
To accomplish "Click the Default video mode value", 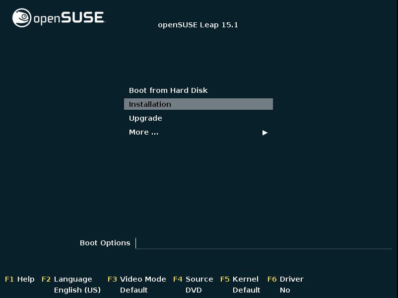I will point(133,290).
